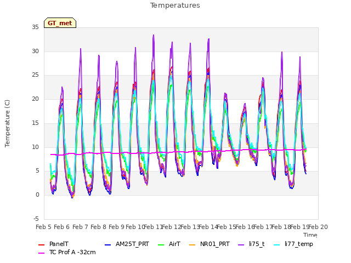Click the -5 y-axis tick label
Viewport: 351px width, 263px height.
[x=36, y=219]
